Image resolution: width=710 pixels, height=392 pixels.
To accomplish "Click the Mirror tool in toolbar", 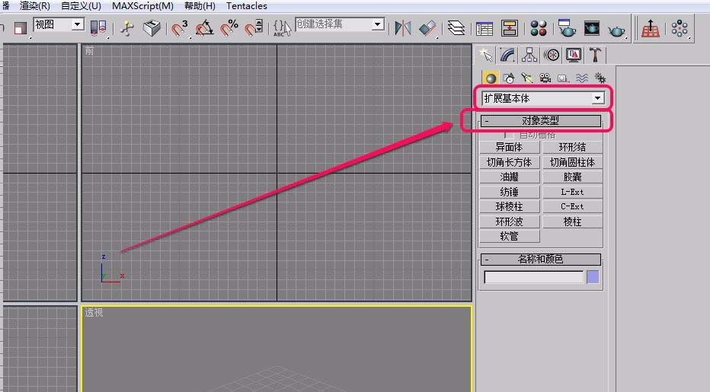I will (402, 29).
